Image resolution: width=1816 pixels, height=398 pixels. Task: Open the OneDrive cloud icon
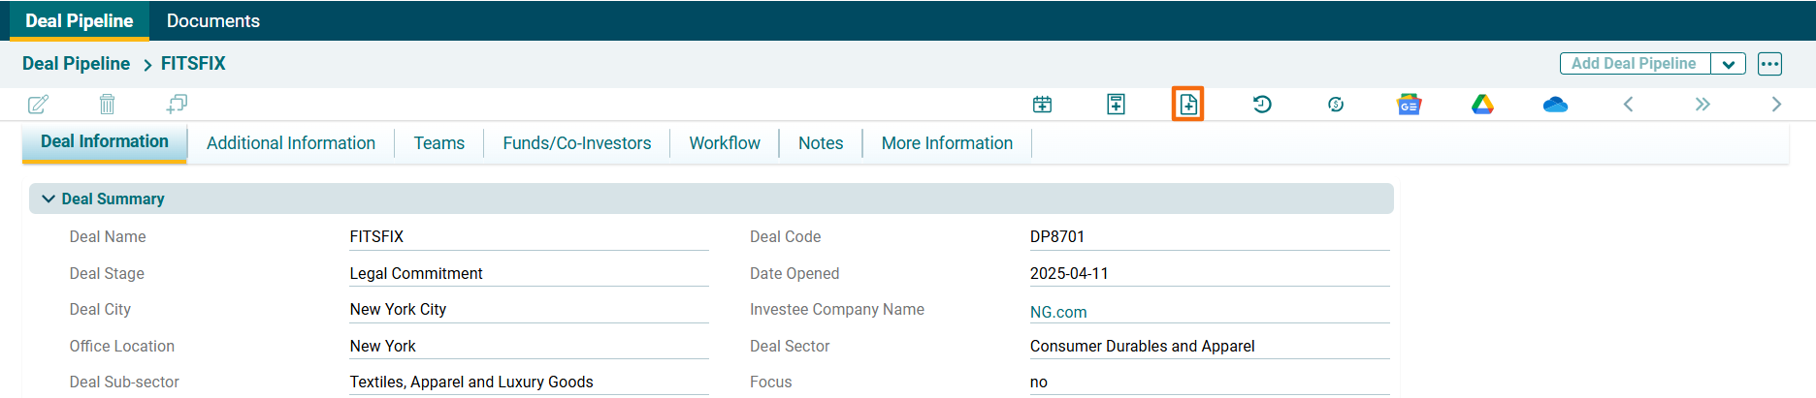tap(1555, 105)
